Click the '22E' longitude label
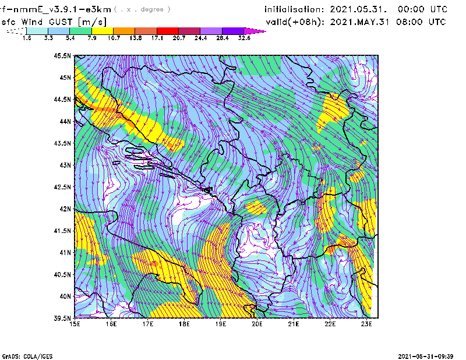This screenshot has height=360, width=466. tap(330, 324)
